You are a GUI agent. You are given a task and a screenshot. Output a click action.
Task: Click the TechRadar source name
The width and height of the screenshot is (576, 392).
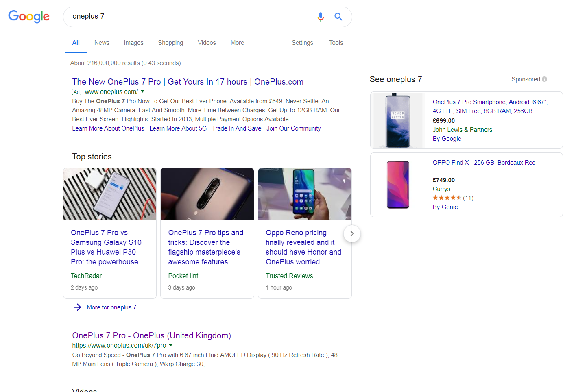pos(86,276)
